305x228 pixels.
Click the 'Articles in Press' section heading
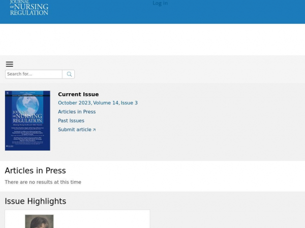(x=35, y=171)
